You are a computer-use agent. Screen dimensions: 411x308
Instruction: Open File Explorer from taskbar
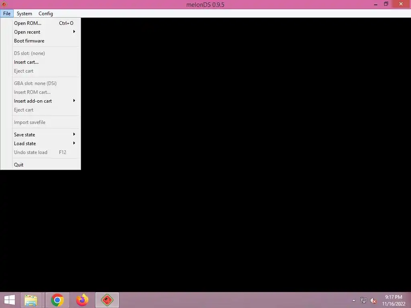pyautogui.click(x=31, y=300)
